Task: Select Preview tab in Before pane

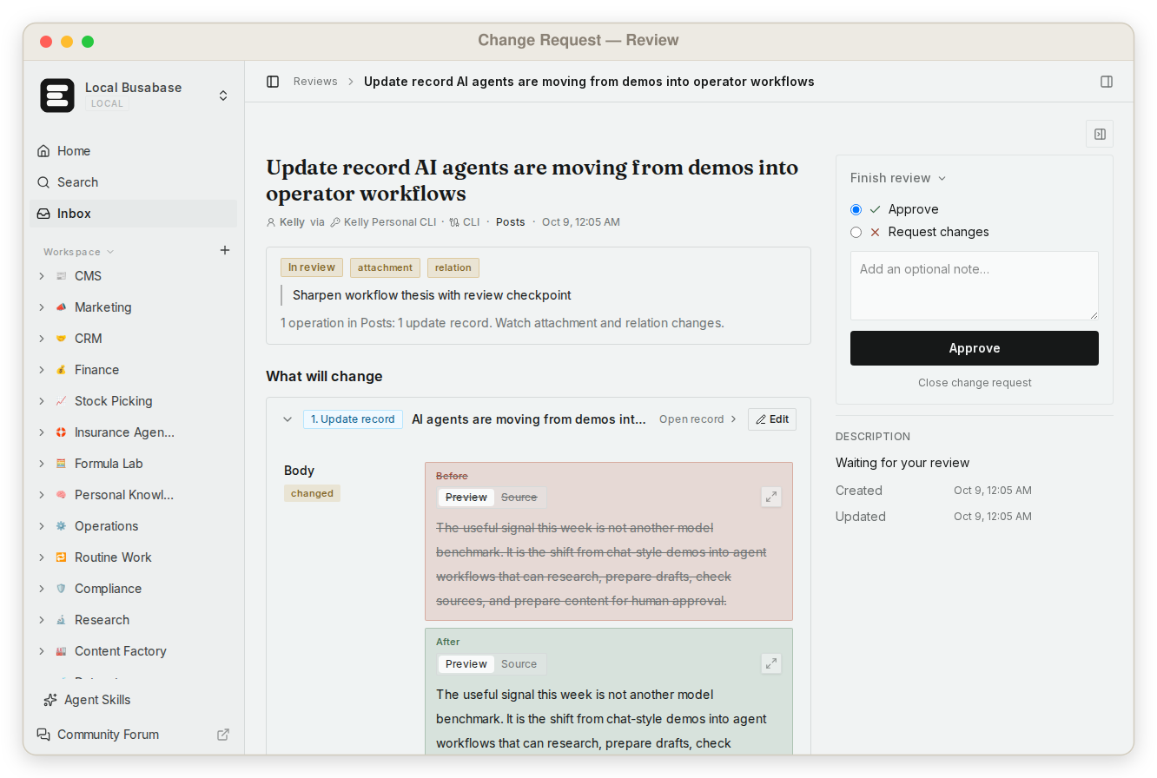Action: click(x=466, y=498)
